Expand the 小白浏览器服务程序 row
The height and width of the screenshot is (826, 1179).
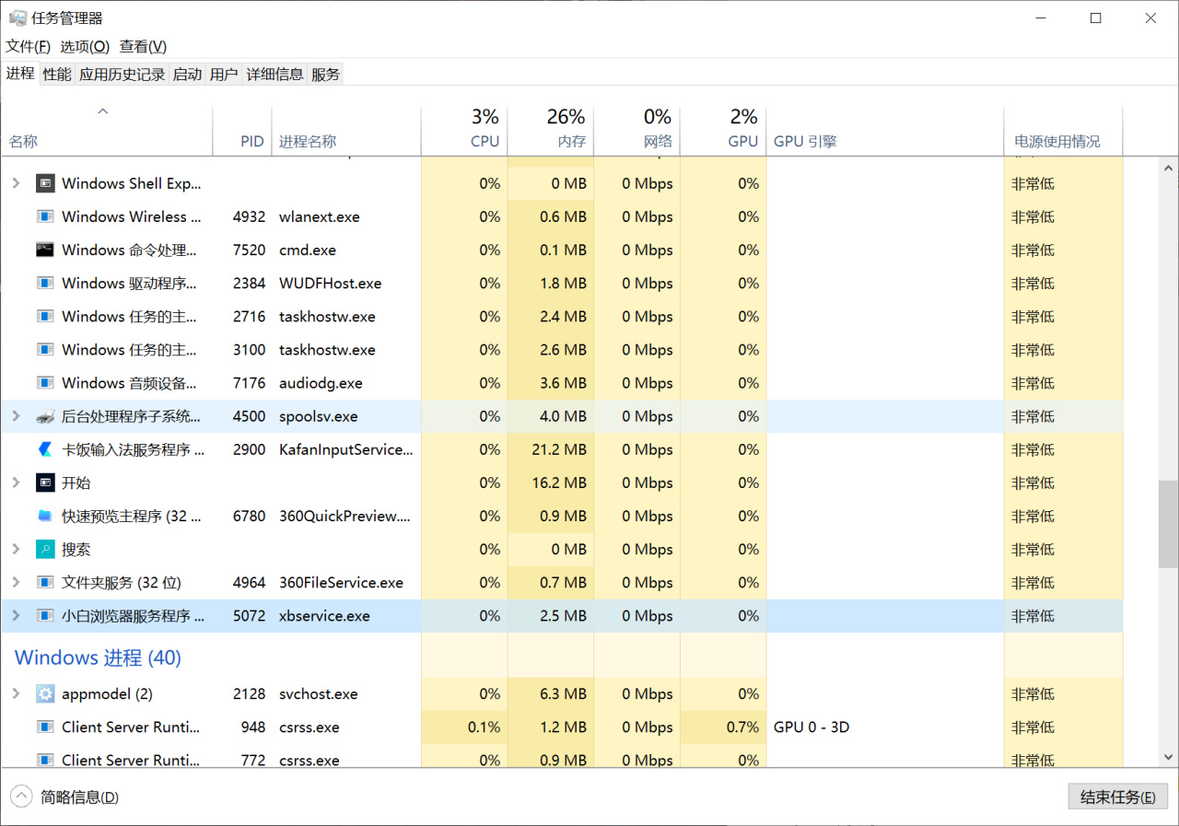click(x=16, y=615)
